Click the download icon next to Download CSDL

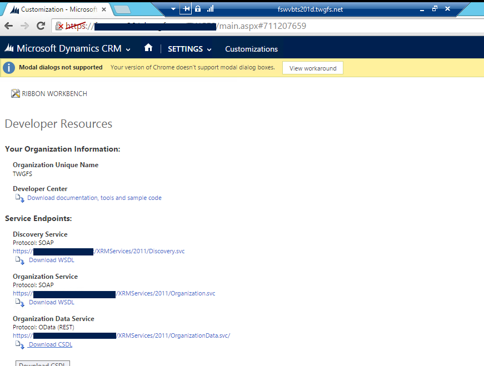point(20,345)
